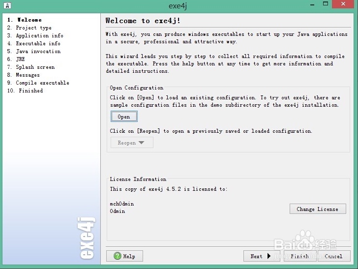Click the Finish button
Image resolution: width=358 pixels, height=269 pixels.
[300, 256]
